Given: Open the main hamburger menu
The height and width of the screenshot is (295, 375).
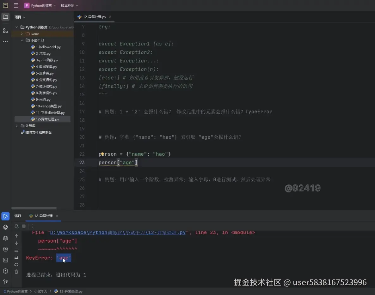Looking at the screenshot, I should 16,5.
